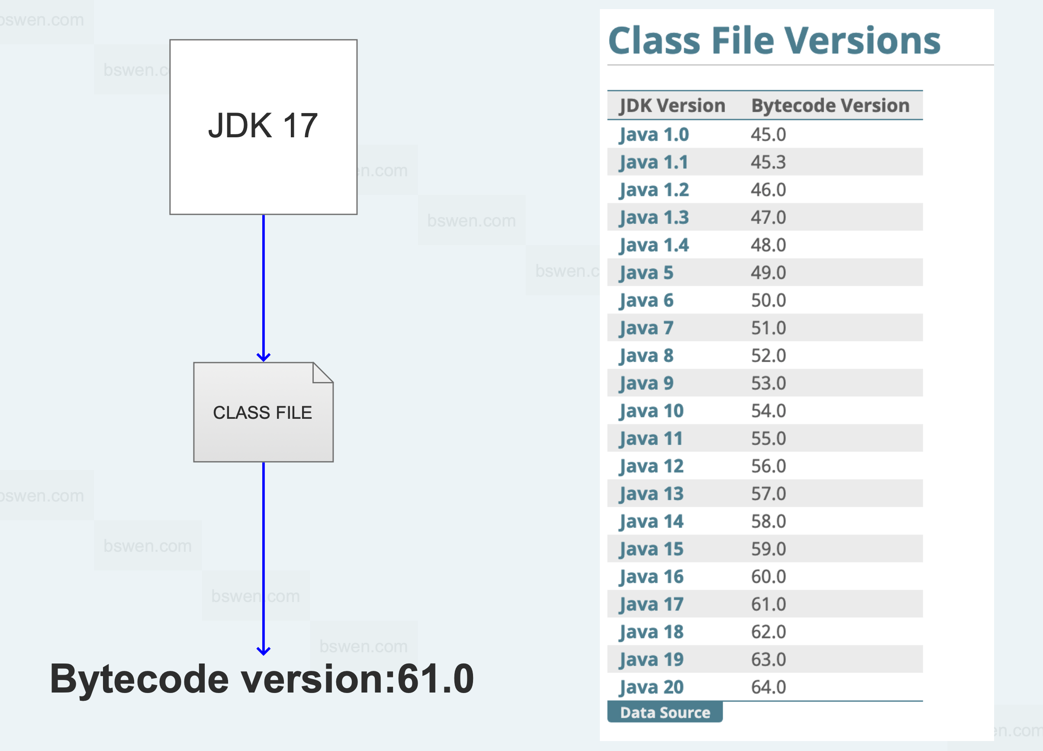
Task: Open the Java 8 link
Action: pyautogui.click(x=646, y=356)
